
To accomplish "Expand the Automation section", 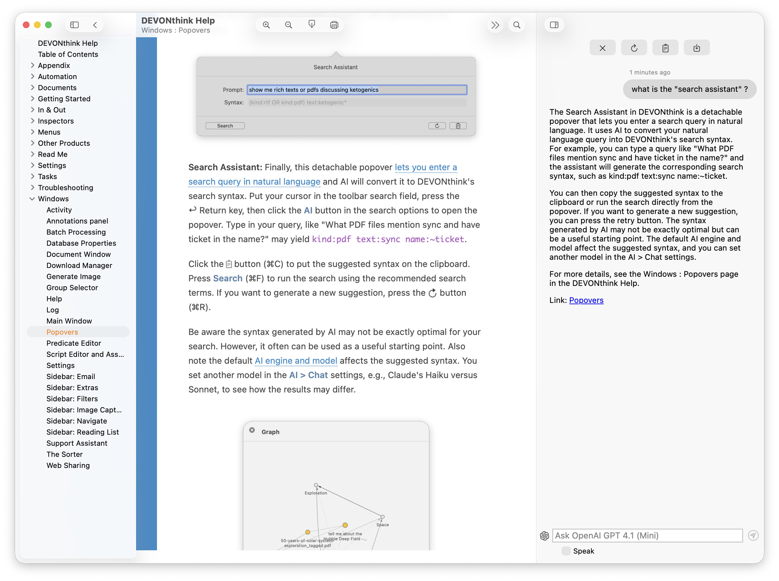I will 32,76.
